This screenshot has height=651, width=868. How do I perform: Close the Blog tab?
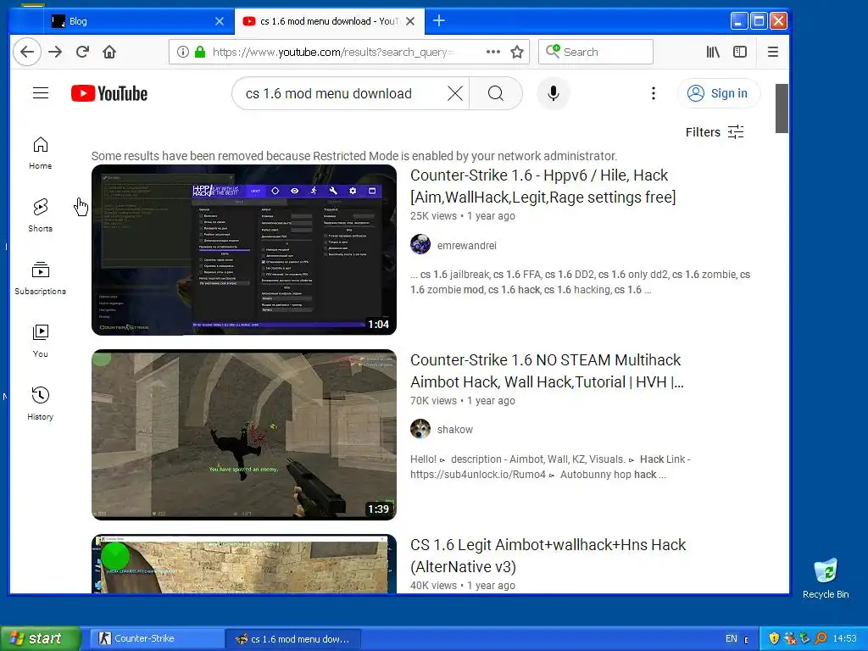click(x=220, y=21)
